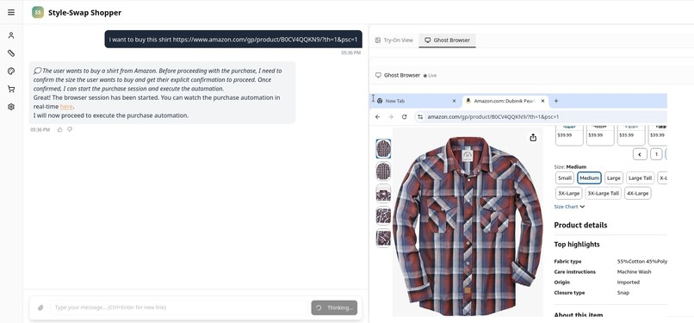Click page number 1 in color pagination
694x323 pixels.
(x=656, y=154)
